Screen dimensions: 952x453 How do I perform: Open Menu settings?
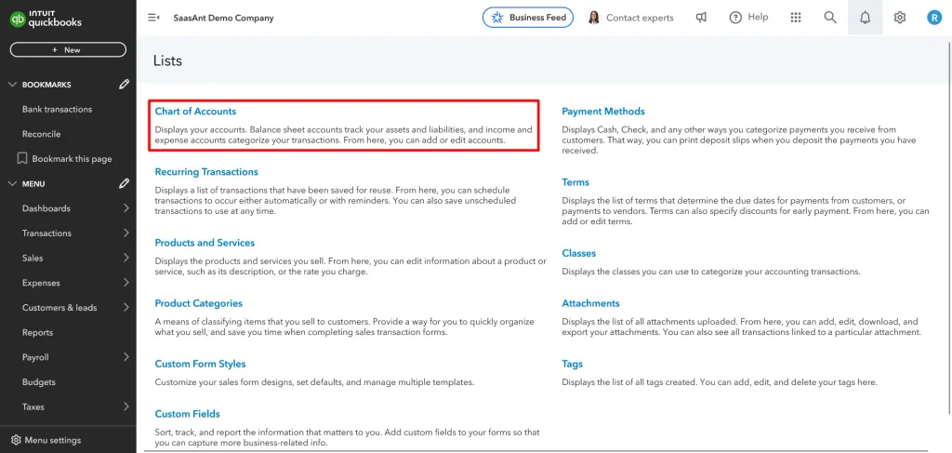[53, 440]
